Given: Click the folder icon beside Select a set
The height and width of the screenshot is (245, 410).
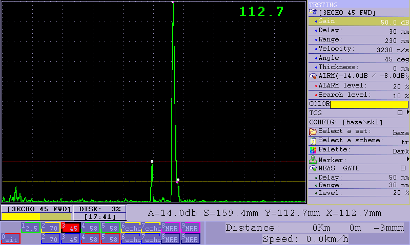Looking at the screenshot, I should (x=313, y=131).
